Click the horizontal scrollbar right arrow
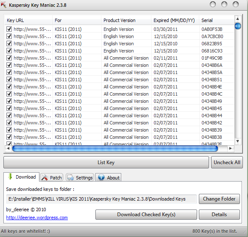 pyautogui.click(x=231, y=149)
